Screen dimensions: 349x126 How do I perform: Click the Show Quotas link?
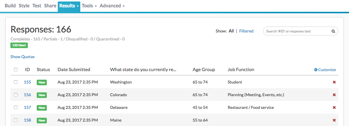coord(23,57)
